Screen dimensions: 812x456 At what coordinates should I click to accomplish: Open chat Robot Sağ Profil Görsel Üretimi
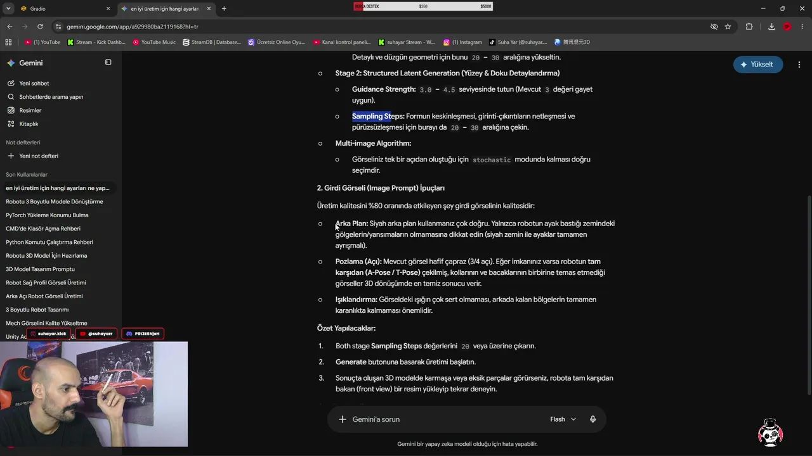coord(46,282)
